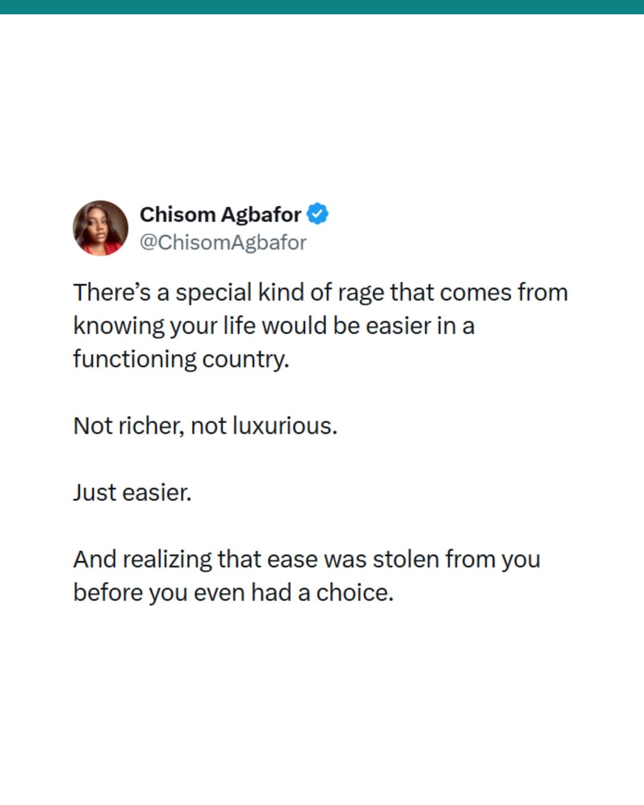Viewport: 644px width, 805px height.
Task: Click the line "Just easier."
Action: (x=132, y=493)
